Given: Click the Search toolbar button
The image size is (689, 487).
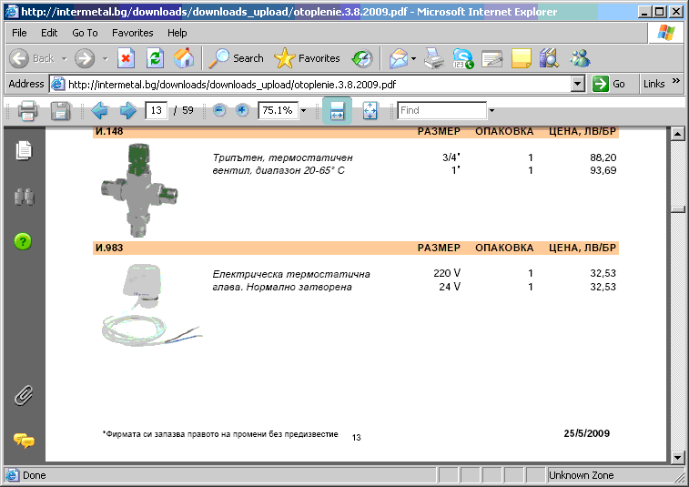Looking at the screenshot, I should (237, 58).
